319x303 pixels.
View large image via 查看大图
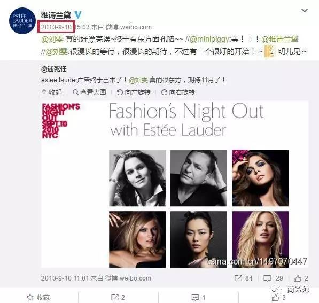pyautogui.click(x=90, y=92)
